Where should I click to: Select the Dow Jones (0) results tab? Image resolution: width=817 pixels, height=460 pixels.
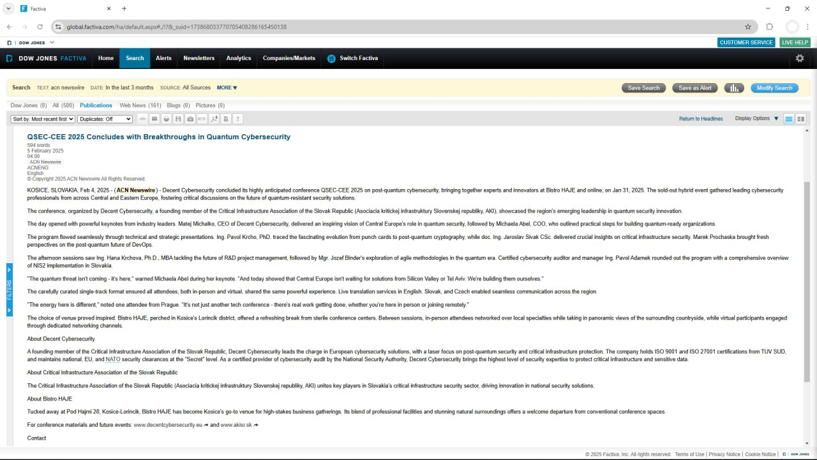click(x=29, y=105)
